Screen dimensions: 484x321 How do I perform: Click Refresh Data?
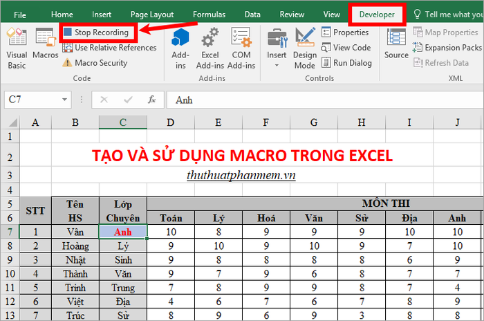441,63
